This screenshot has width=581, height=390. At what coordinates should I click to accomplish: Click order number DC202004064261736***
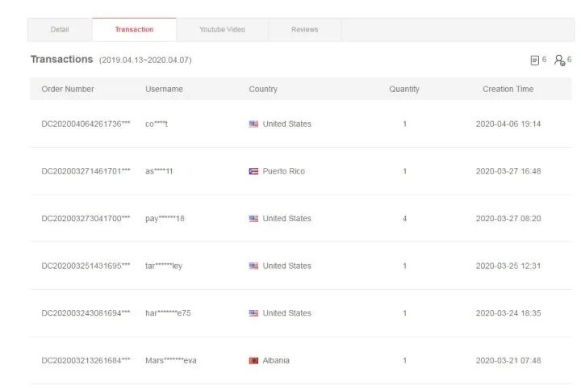[x=86, y=124]
